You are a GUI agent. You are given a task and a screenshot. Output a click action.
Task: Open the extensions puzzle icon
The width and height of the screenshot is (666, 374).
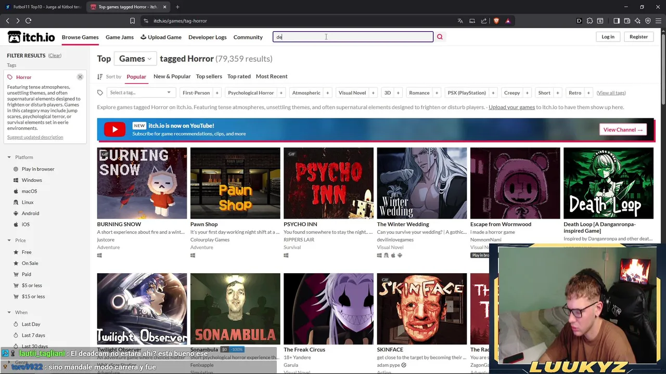[x=590, y=21]
